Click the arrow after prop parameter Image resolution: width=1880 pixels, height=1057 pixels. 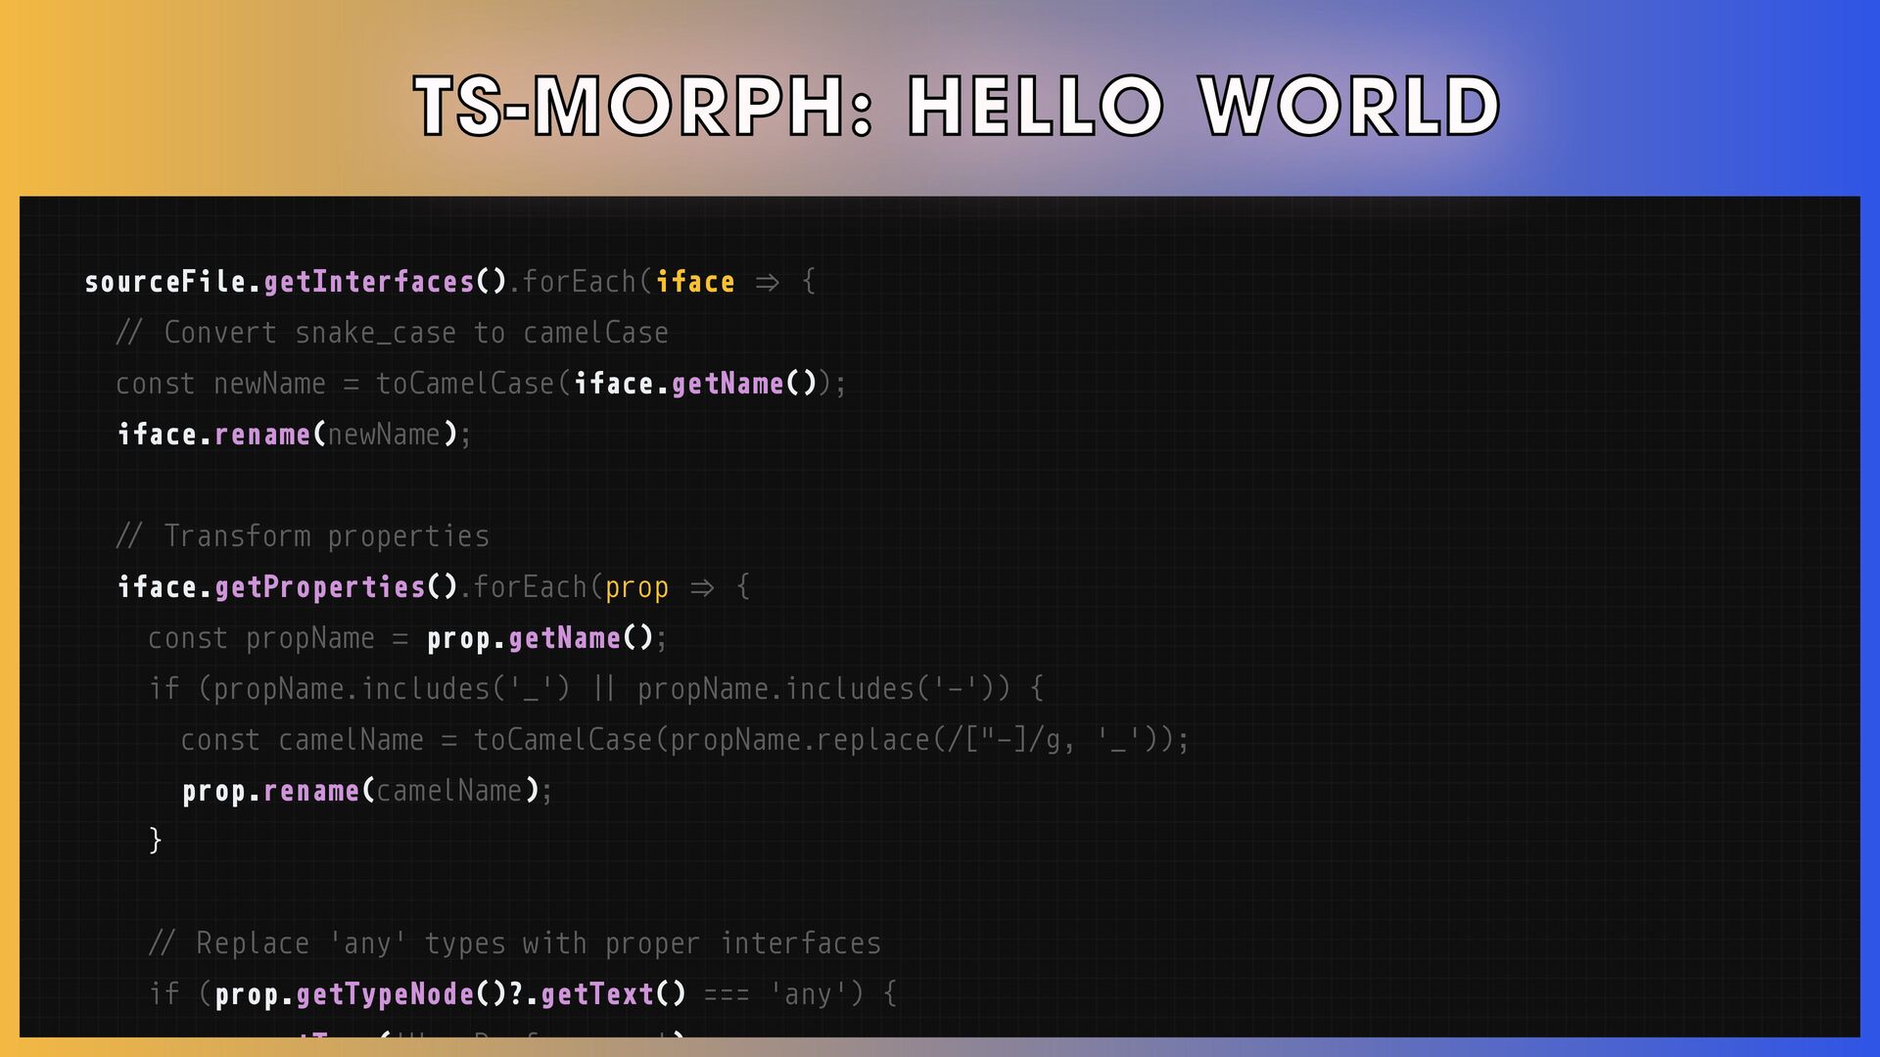702,588
